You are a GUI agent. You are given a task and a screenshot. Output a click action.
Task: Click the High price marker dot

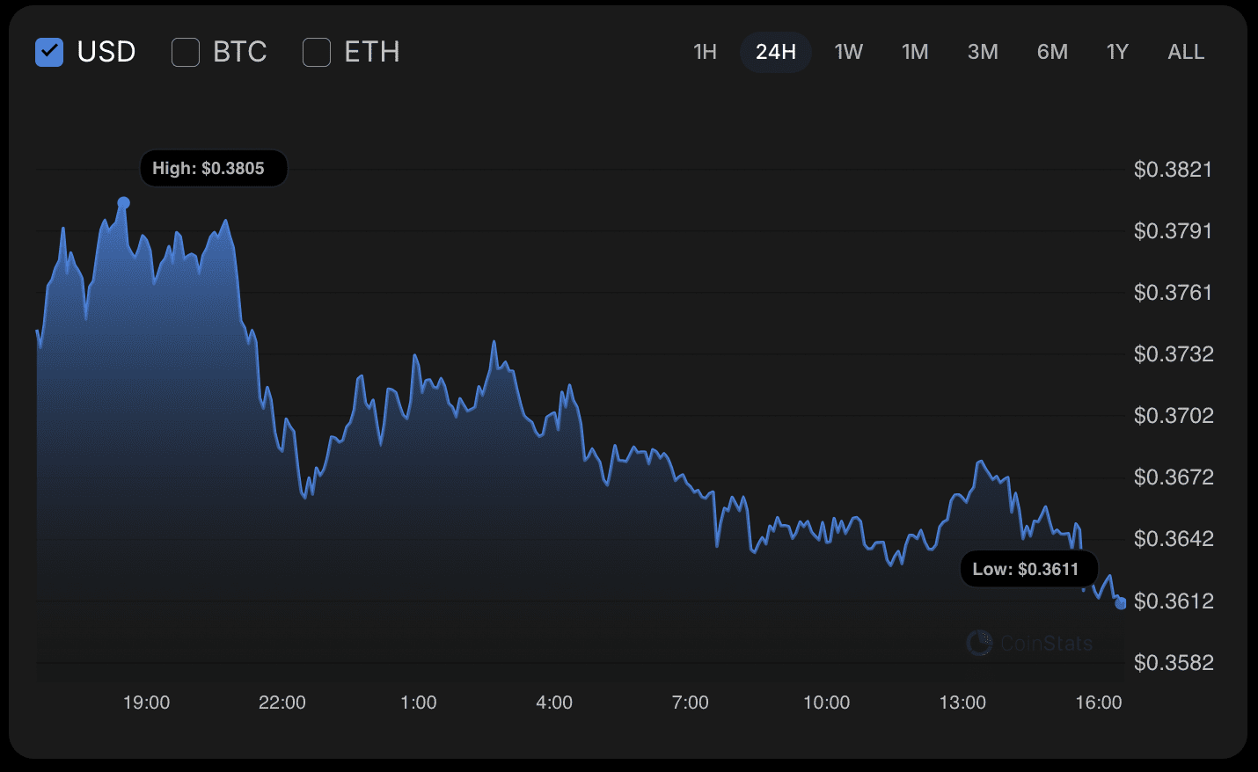point(124,203)
